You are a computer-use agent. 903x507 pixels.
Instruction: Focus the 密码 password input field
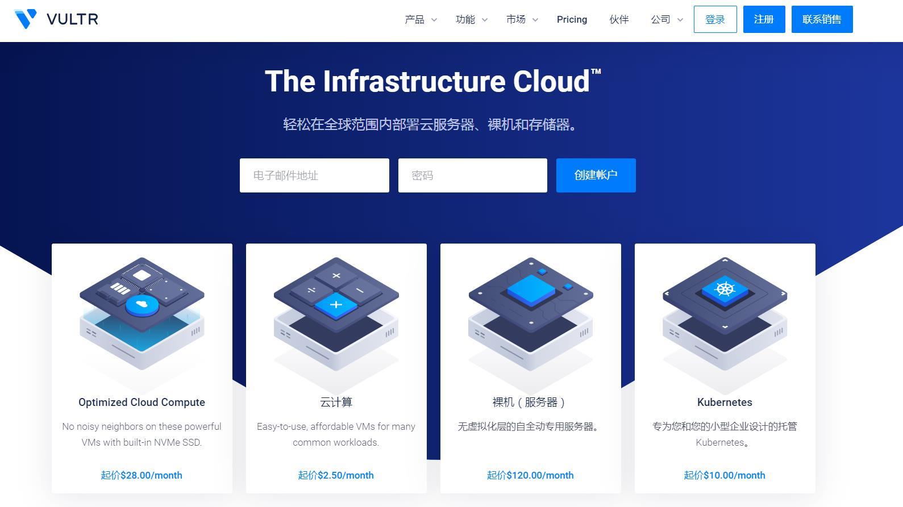472,175
